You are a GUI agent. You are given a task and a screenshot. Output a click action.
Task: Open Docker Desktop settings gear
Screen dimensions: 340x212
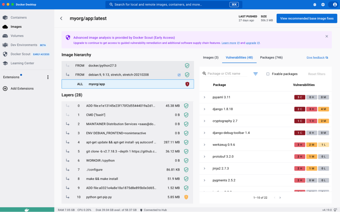(323, 4)
